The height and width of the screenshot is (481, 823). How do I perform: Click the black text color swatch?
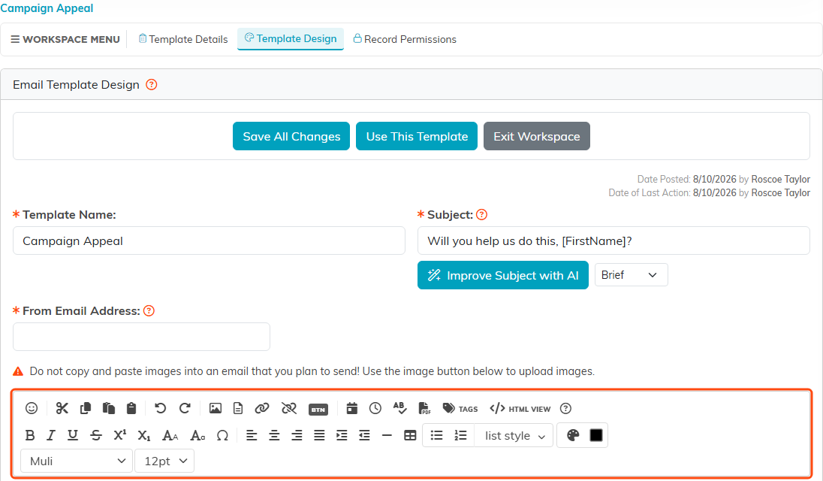pos(596,435)
